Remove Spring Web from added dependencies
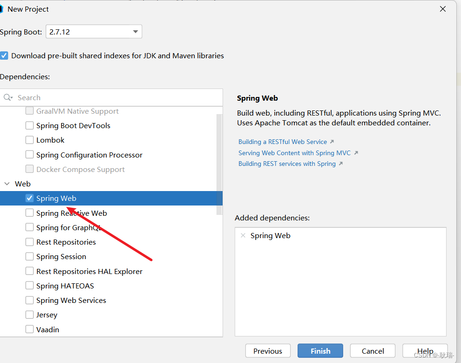This screenshot has width=461, height=363. 243,235
